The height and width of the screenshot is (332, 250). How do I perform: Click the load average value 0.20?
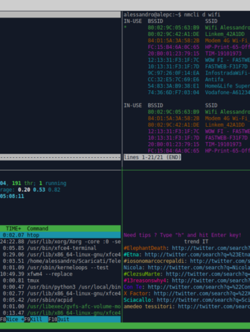coord(24,190)
